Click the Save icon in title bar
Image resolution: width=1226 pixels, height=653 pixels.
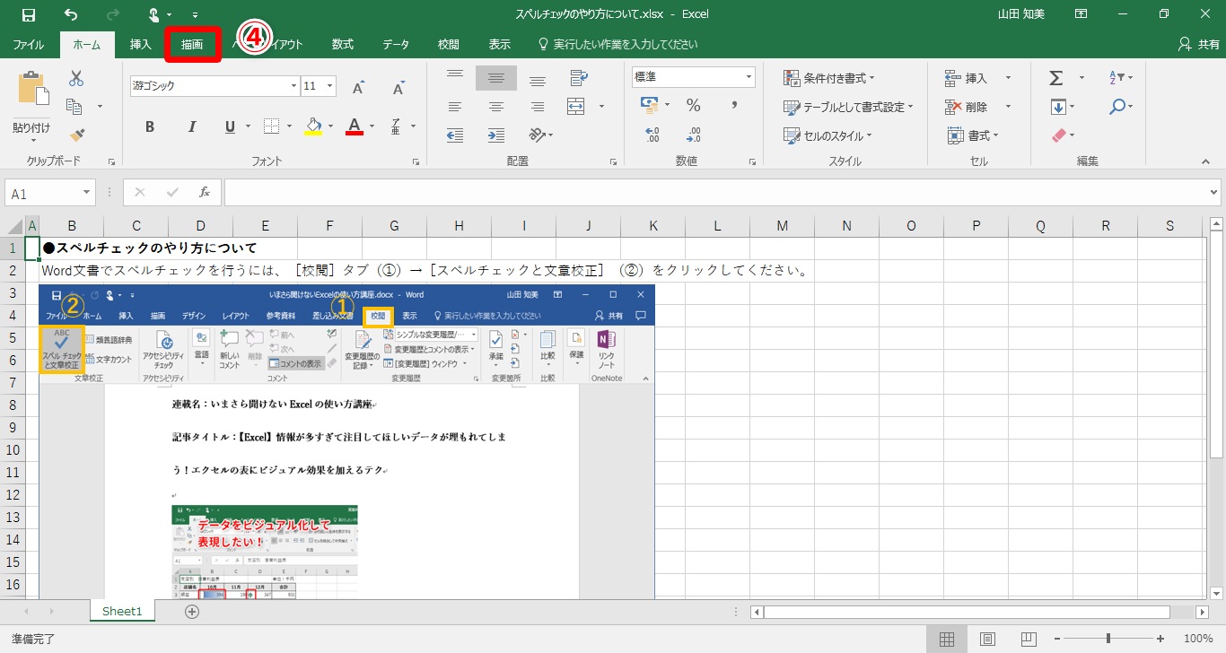click(29, 14)
